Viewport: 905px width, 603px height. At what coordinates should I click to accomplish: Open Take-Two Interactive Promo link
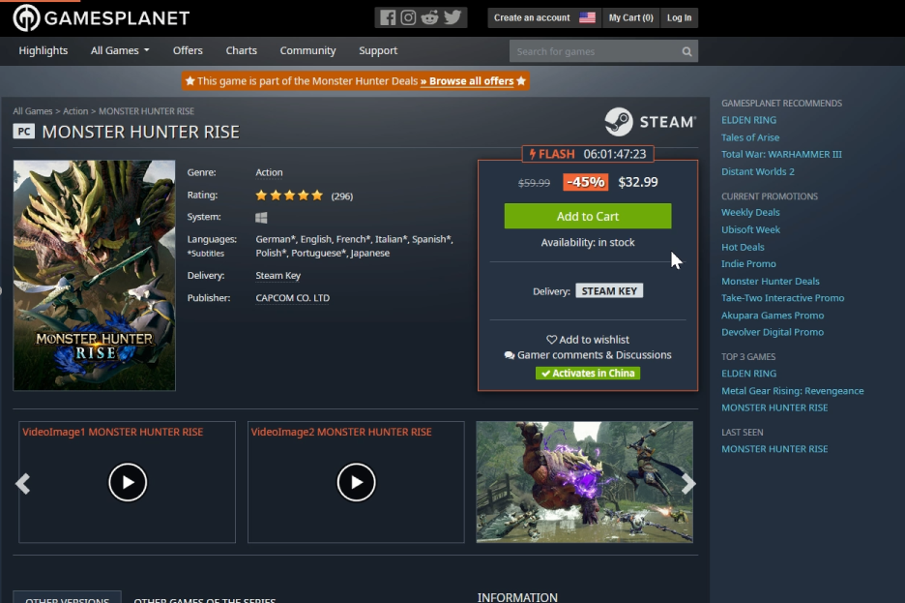pyautogui.click(x=782, y=298)
